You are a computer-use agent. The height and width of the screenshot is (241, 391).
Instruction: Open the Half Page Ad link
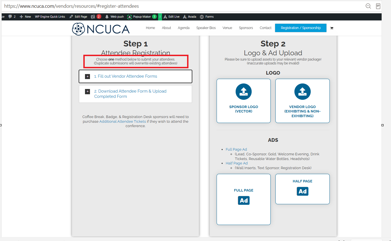[x=237, y=163]
